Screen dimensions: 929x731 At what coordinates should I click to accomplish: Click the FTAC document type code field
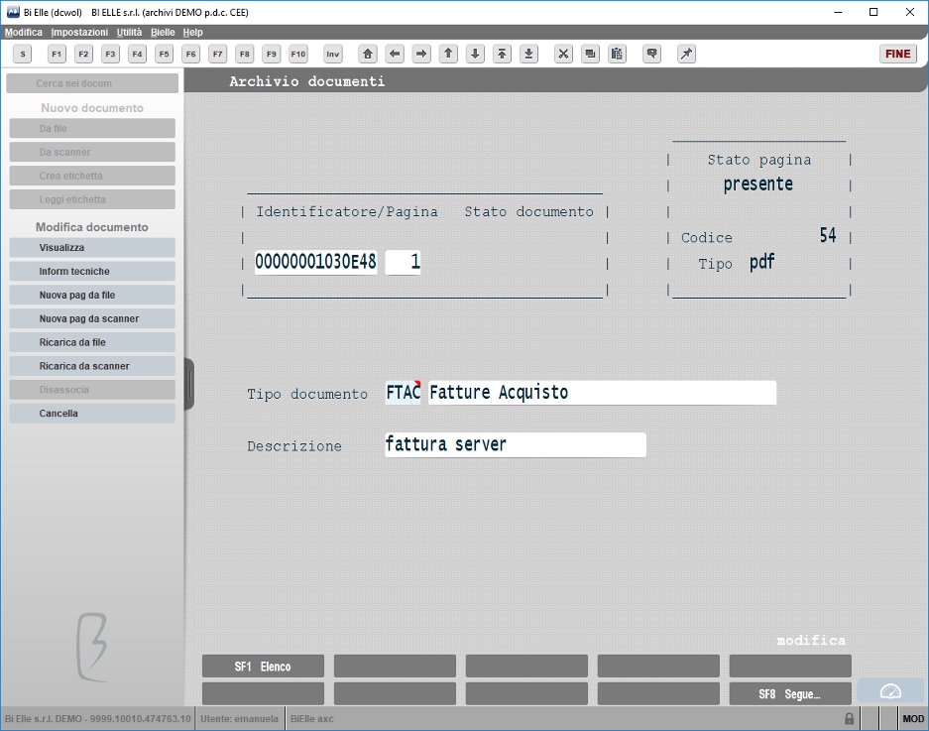pyautogui.click(x=403, y=393)
